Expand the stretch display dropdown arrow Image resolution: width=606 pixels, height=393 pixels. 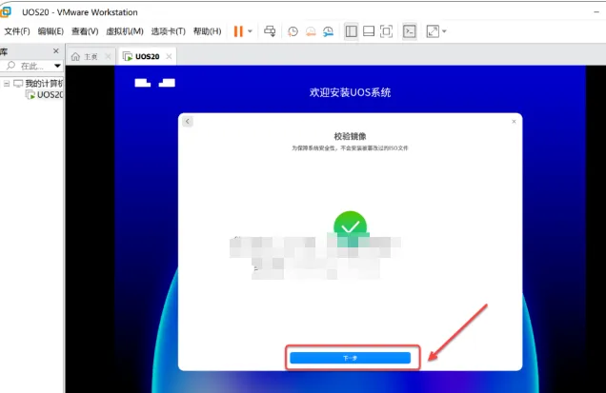pyautogui.click(x=444, y=31)
